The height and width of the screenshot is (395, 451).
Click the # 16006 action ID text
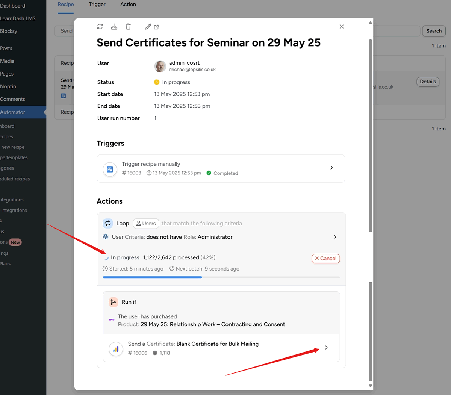click(138, 353)
